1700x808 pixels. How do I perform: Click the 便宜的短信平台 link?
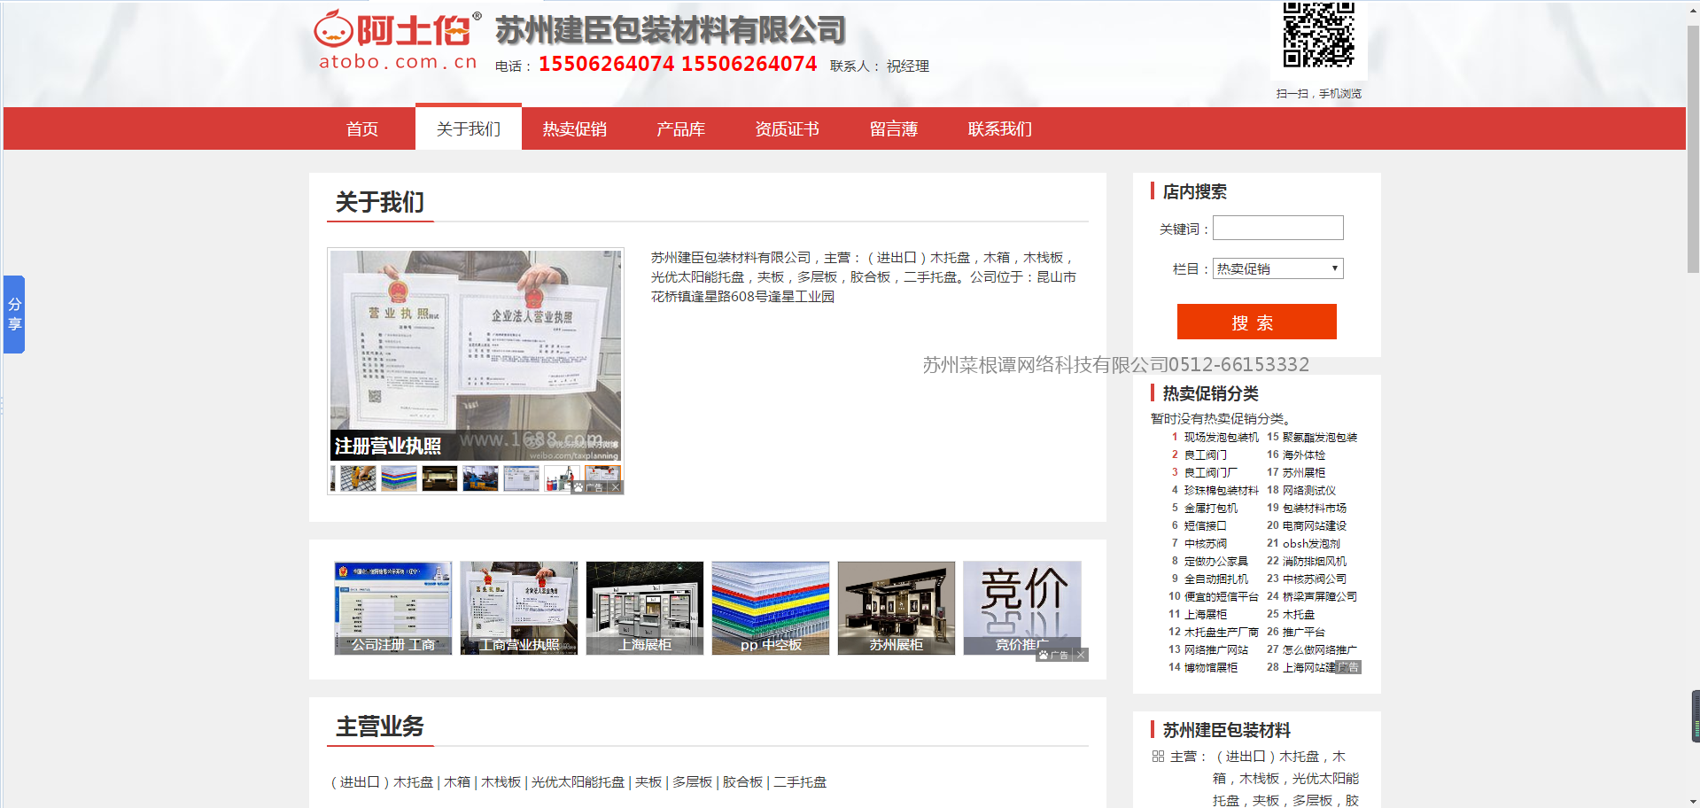pyautogui.click(x=1221, y=596)
